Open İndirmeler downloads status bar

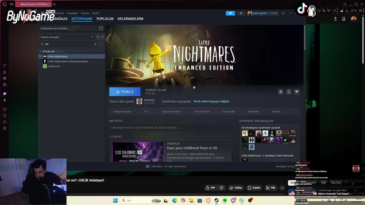[x=166, y=166]
